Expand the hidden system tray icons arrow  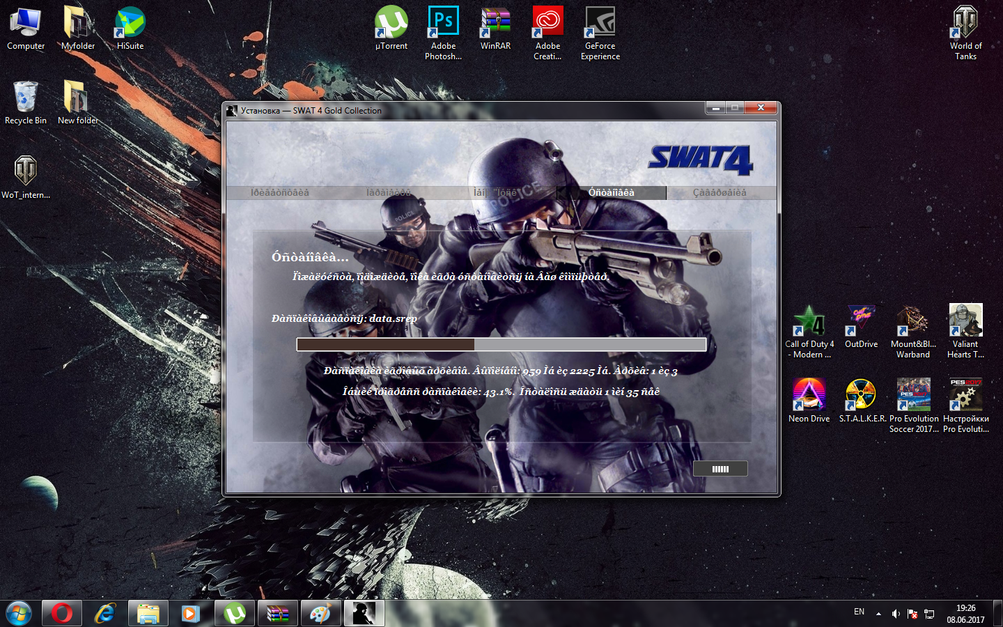[x=878, y=614]
